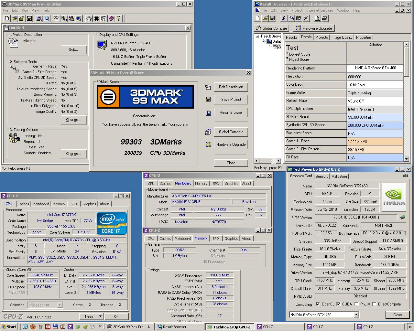Viewport: 414px width, 331px height.
Task: Click Bus Interface question mark in GPU-Z
Action: tap(405, 233)
